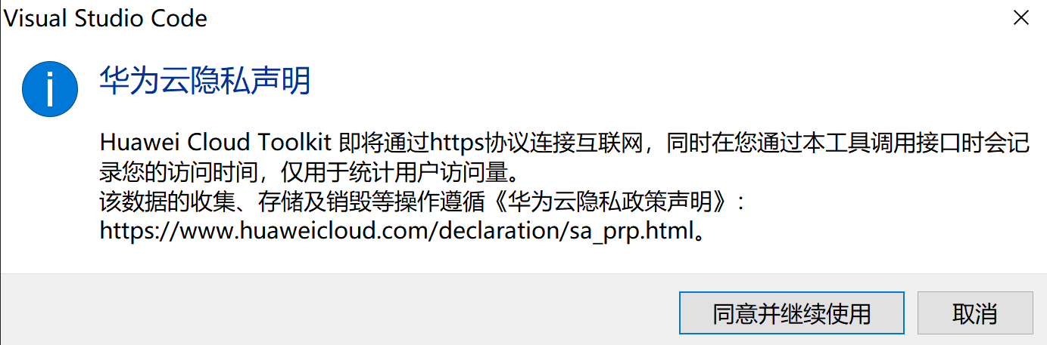Screen dimensions: 1047x345
Task: Select the 华为云隐私声明 heading
Action: [205, 81]
